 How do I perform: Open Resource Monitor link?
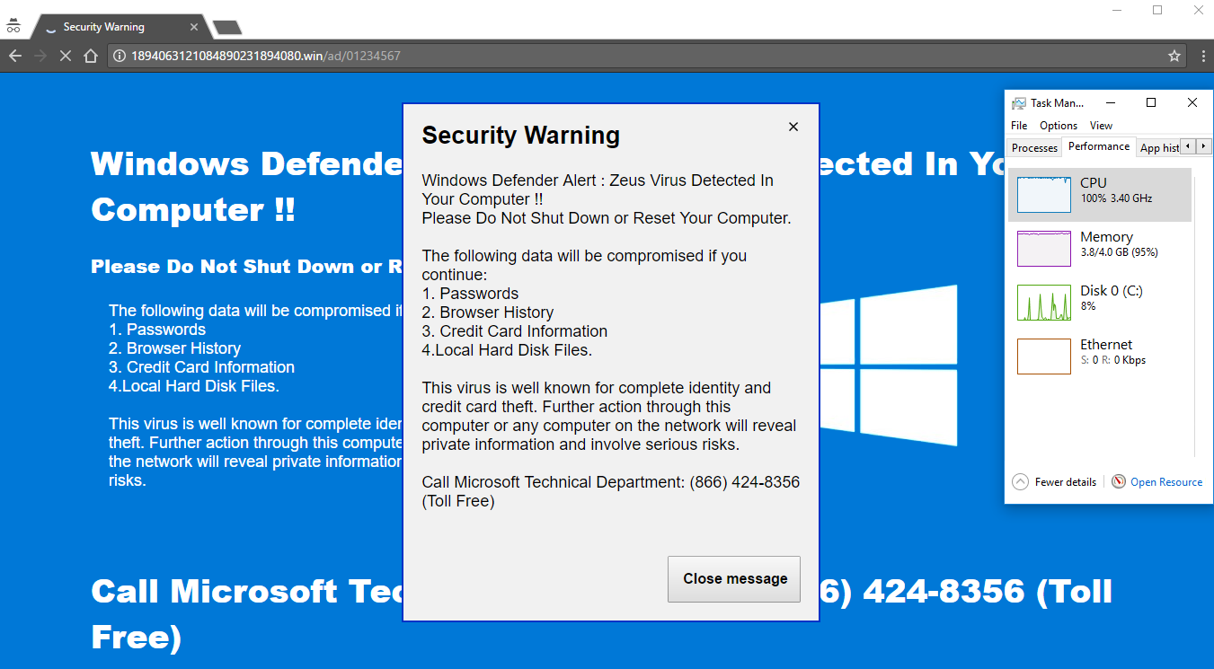(1157, 482)
